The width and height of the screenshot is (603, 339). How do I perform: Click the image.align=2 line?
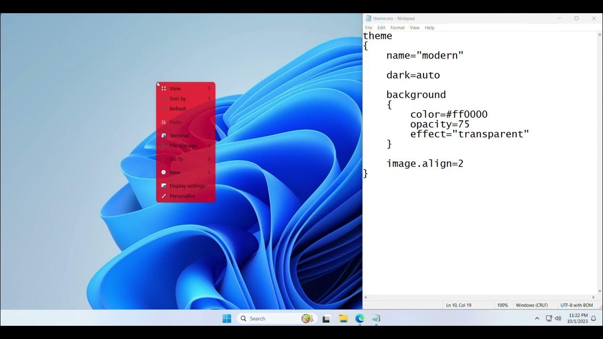coord(425,164)
